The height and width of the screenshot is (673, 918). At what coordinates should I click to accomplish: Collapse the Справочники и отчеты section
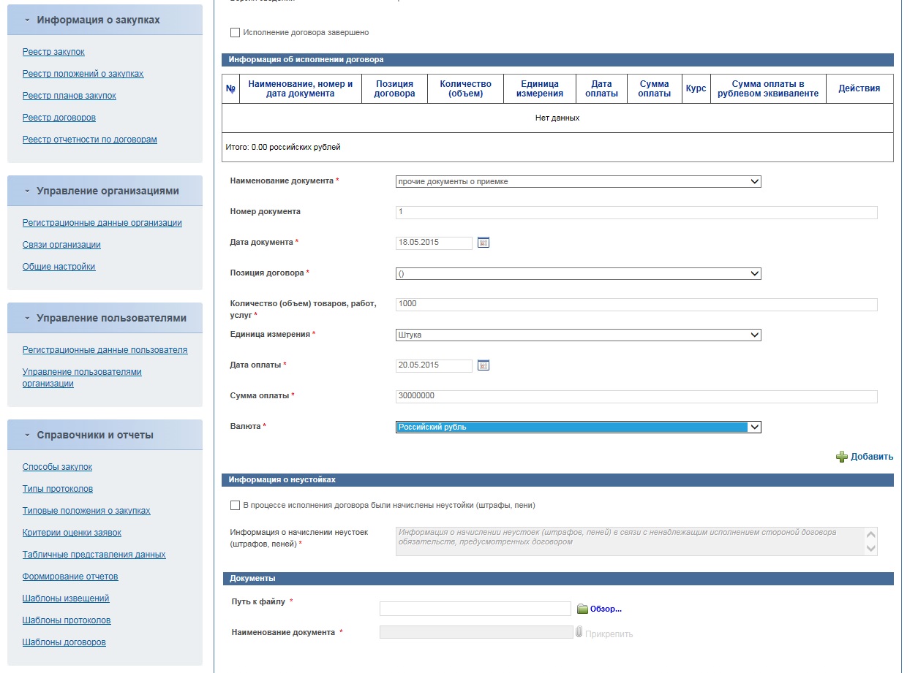click(28, 436)
